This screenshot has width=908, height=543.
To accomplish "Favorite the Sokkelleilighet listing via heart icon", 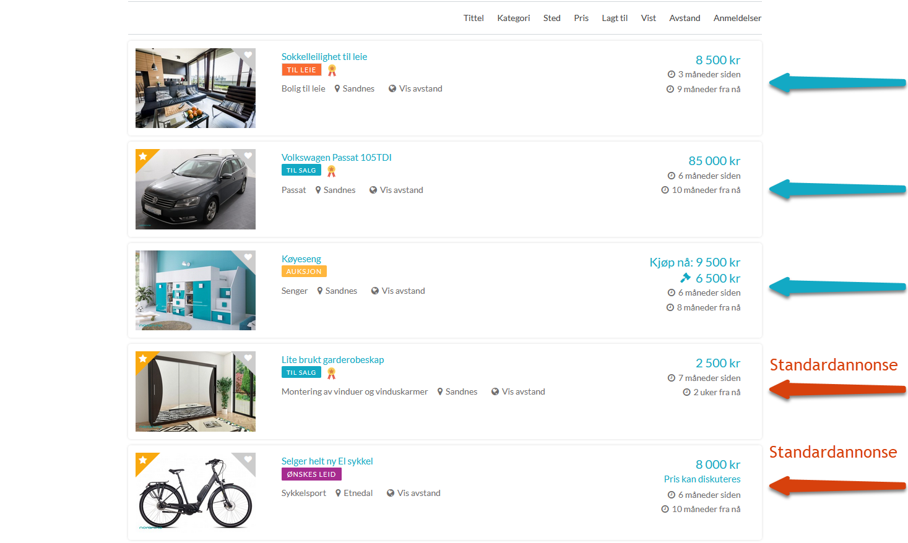I will click(x=248, y=55).
